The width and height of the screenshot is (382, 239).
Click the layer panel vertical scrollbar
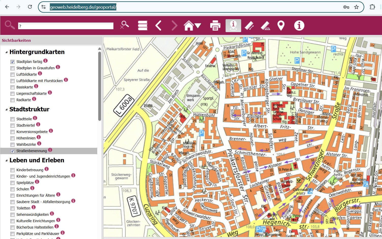point(100,86)
